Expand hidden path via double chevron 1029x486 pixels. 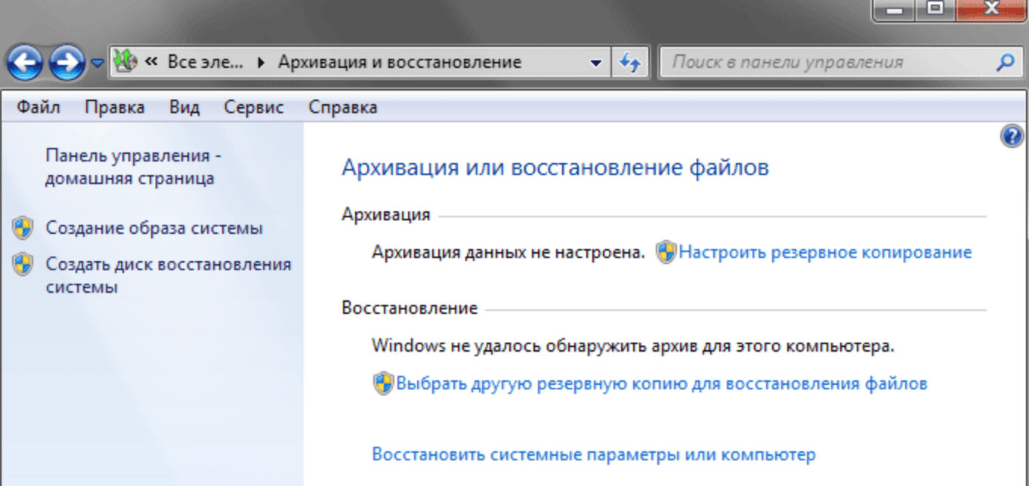point(151,62)
